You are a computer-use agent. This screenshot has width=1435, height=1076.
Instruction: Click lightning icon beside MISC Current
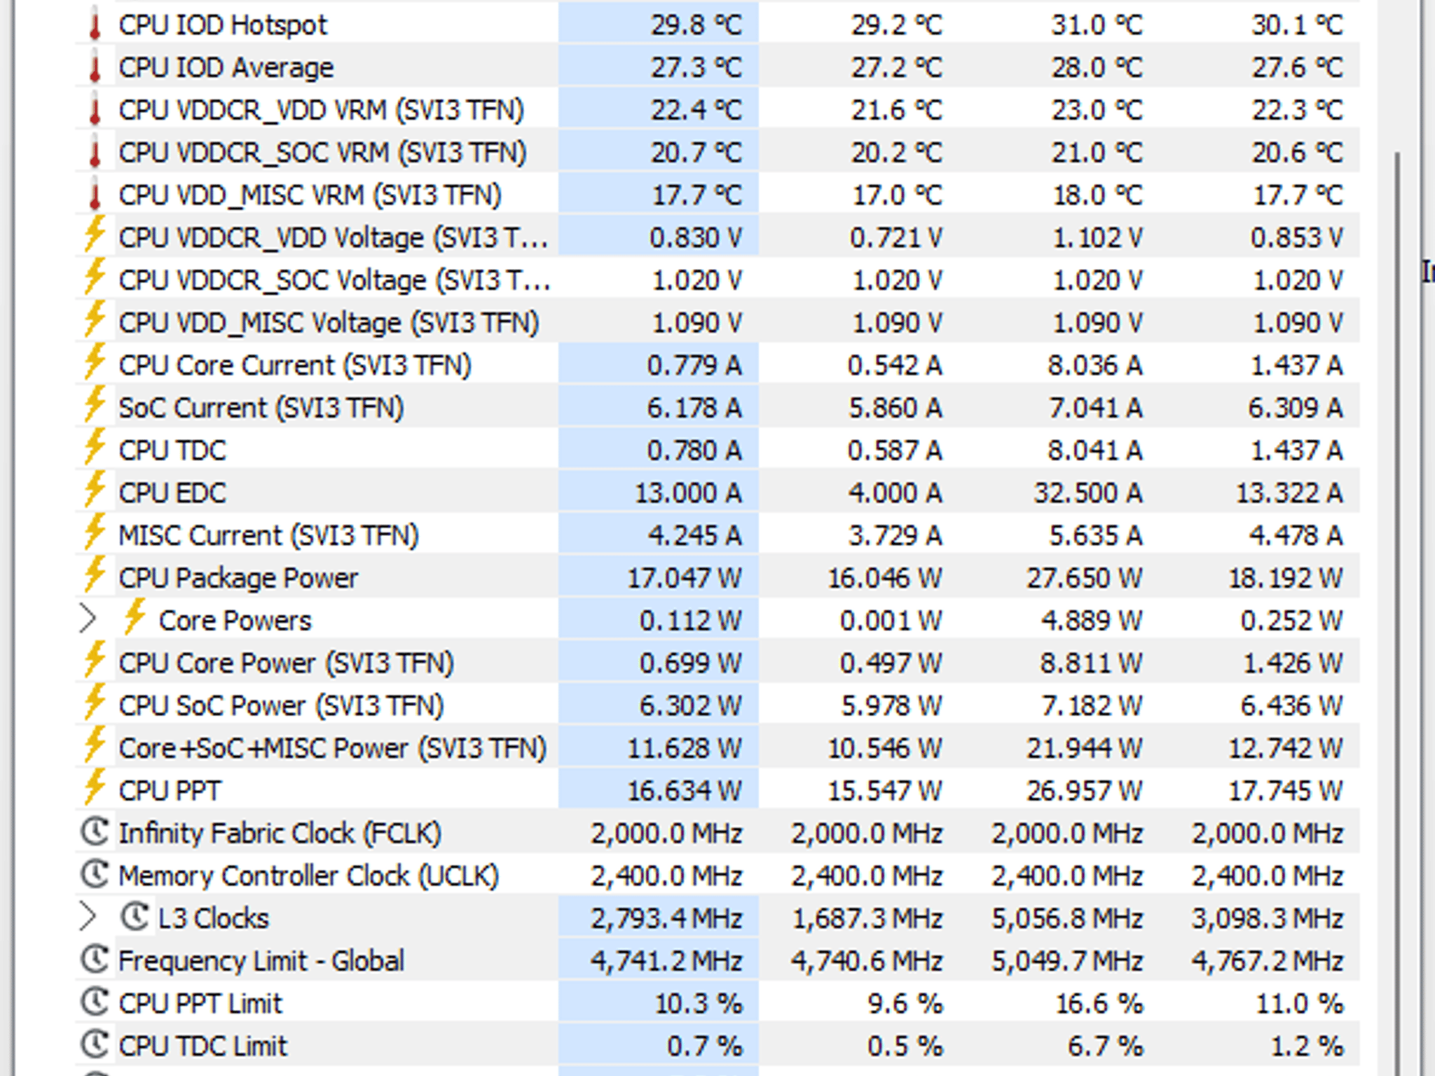[95, 532]
